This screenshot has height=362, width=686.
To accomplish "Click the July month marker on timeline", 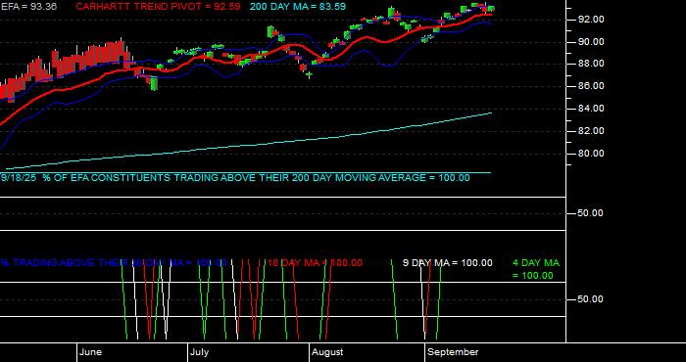I will (x=200, y=352).
